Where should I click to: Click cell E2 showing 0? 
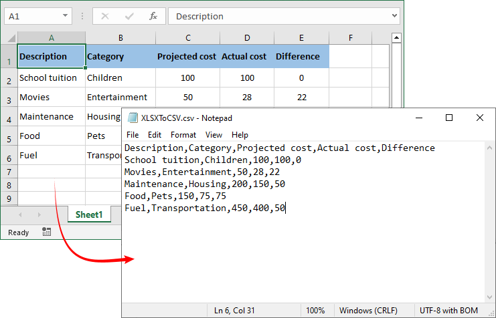pyautogui.click(x=301, y=77)
